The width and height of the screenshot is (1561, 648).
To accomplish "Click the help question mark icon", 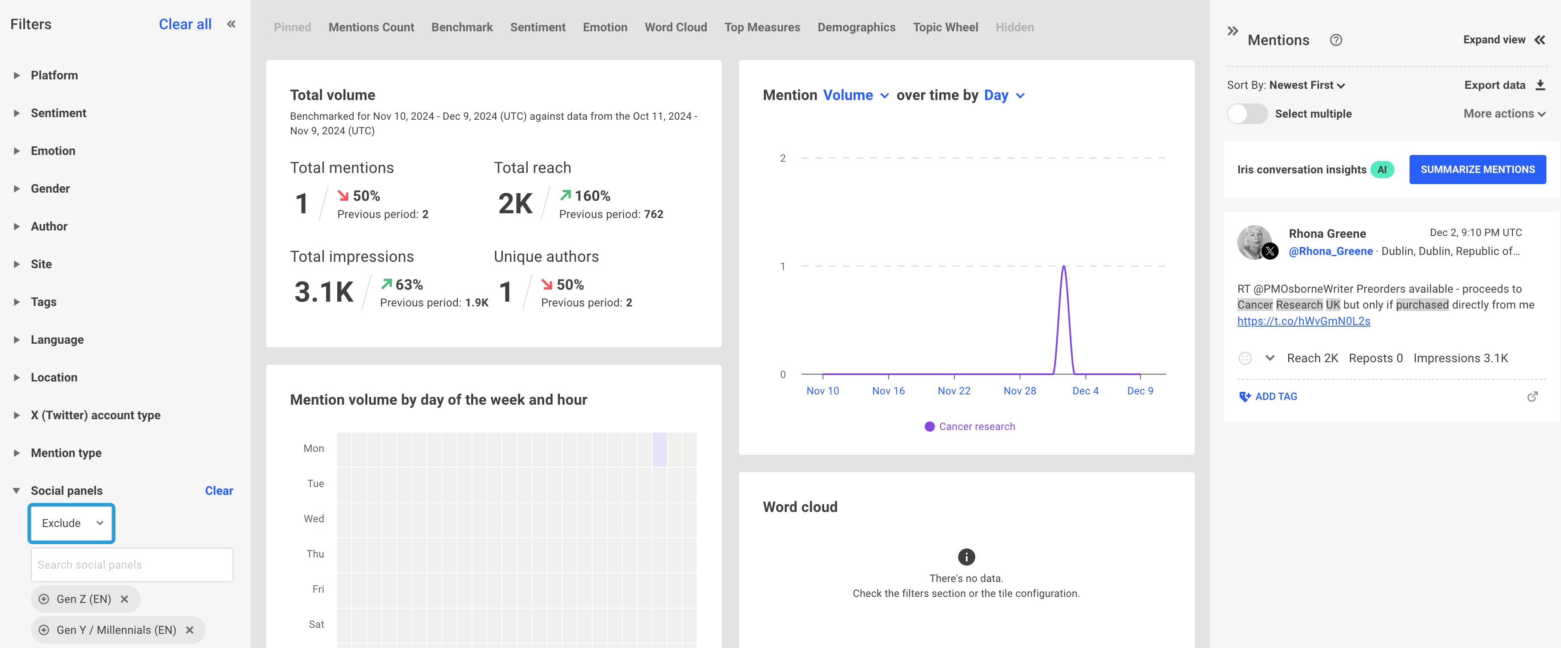I will tap(1335, 40).
